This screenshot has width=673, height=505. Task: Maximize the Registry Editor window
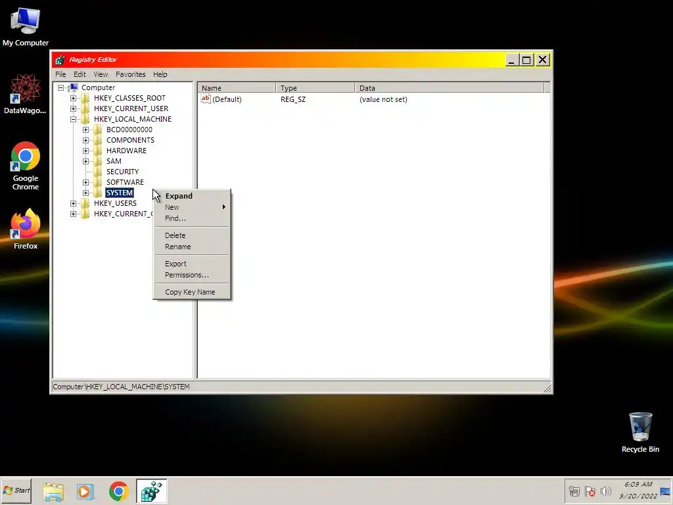(x=526, y=60)
